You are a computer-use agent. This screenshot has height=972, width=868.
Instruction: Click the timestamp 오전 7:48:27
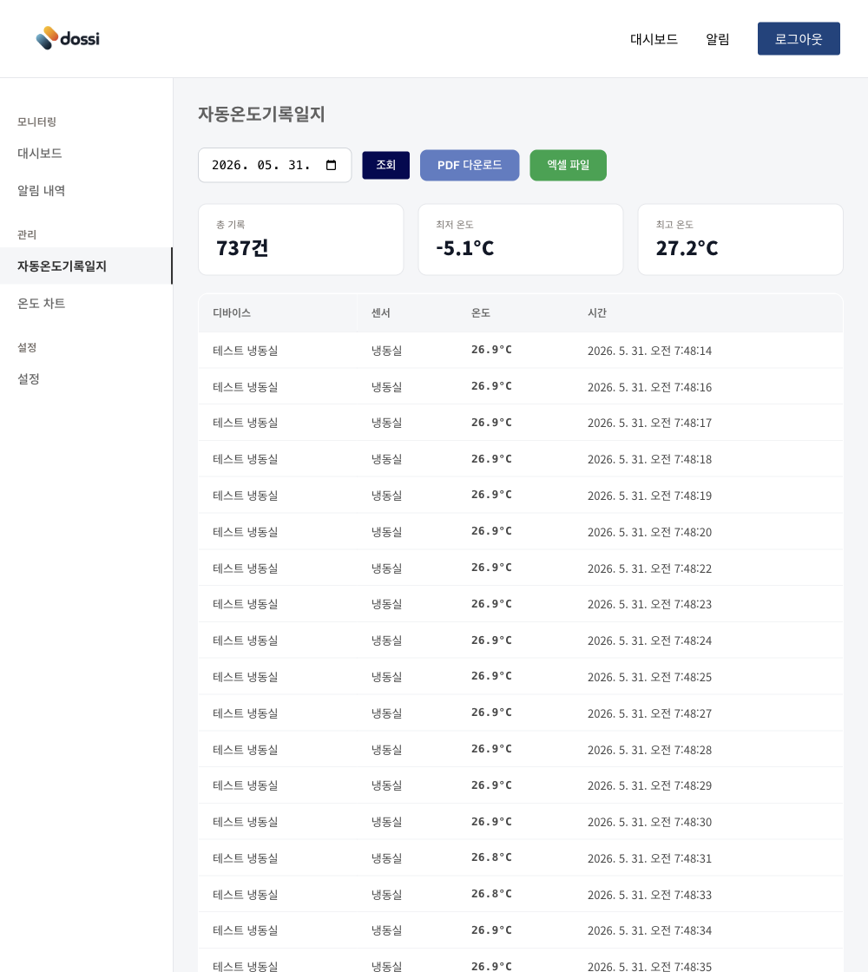[650, 713]
